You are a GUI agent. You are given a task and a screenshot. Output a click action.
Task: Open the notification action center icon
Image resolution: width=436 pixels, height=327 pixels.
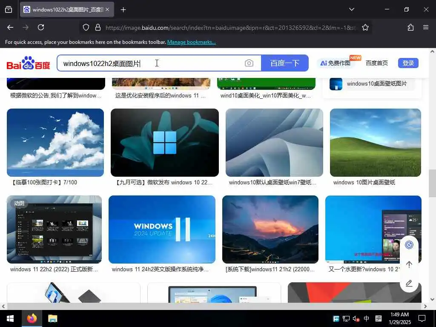tap(422, 318)
